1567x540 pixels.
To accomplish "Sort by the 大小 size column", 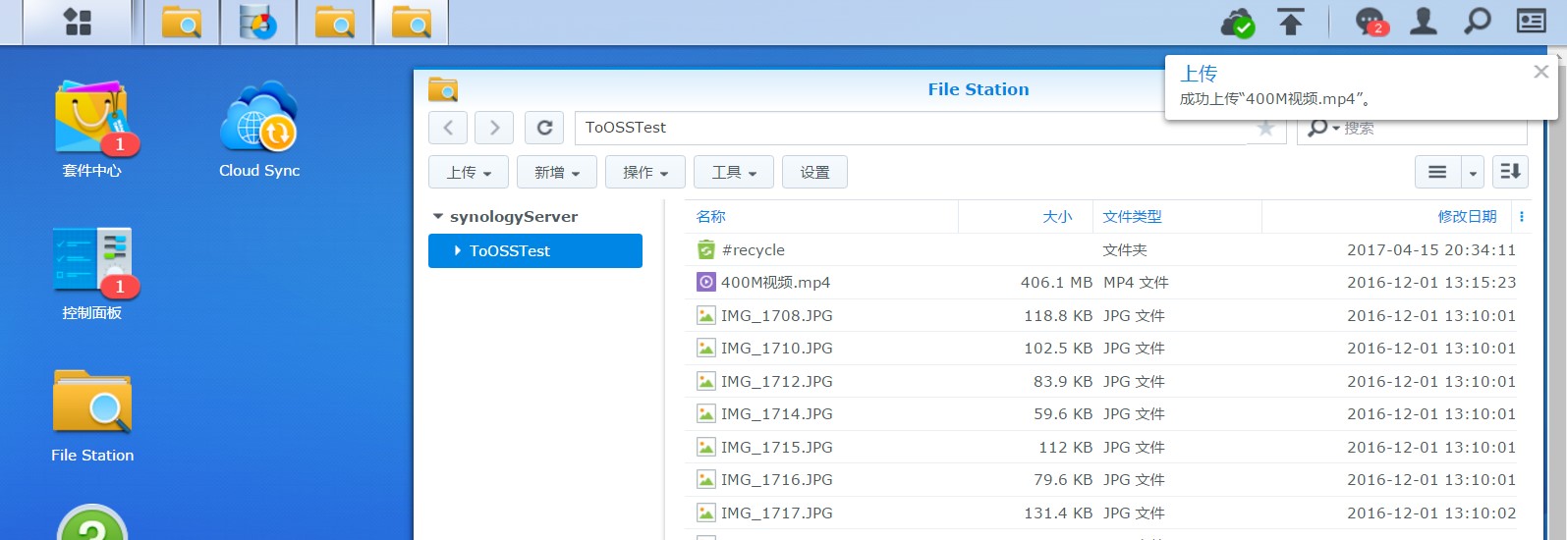I will 1057,216.
